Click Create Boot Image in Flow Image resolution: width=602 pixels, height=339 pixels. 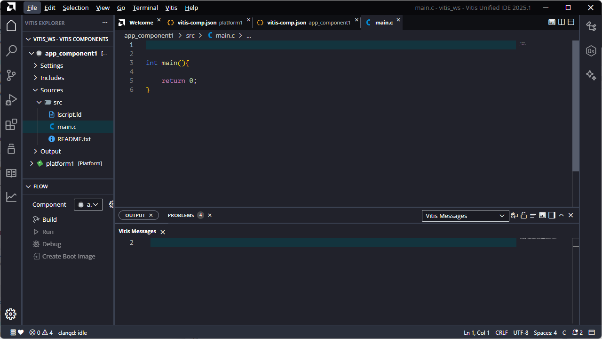(x=69, y=256)
